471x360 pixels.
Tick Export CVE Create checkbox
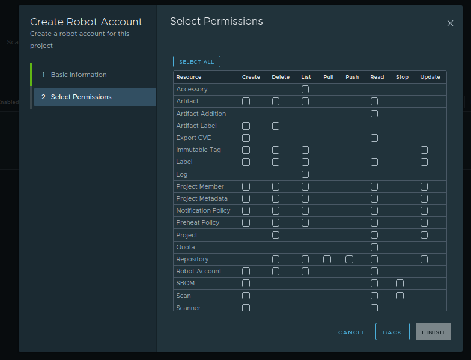click(x=246, y=138)
